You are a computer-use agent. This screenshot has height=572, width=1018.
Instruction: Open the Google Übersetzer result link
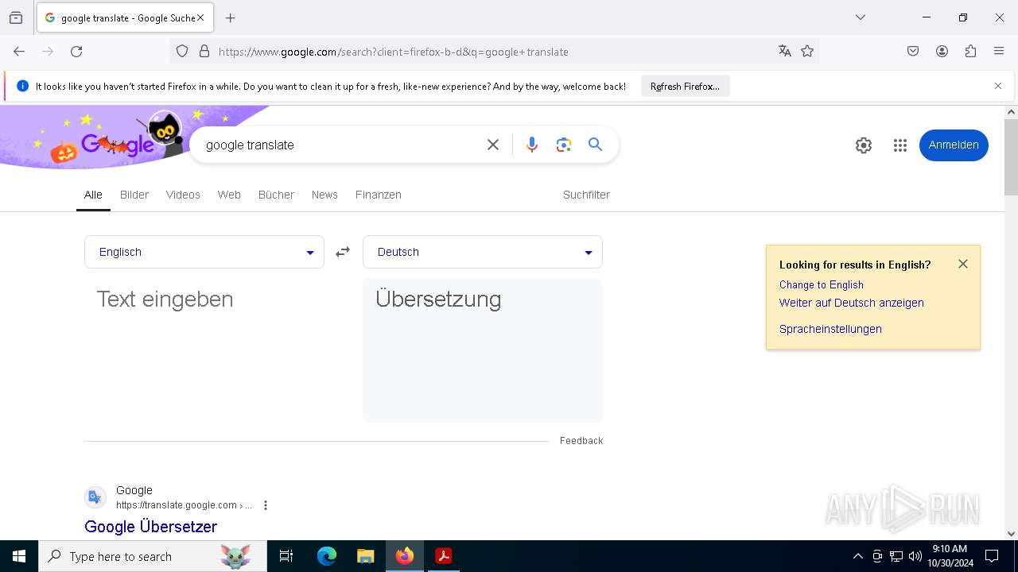click(x=150, y=527)
